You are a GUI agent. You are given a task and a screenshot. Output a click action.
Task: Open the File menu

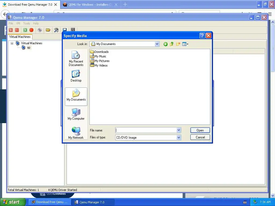click(11, 23)
